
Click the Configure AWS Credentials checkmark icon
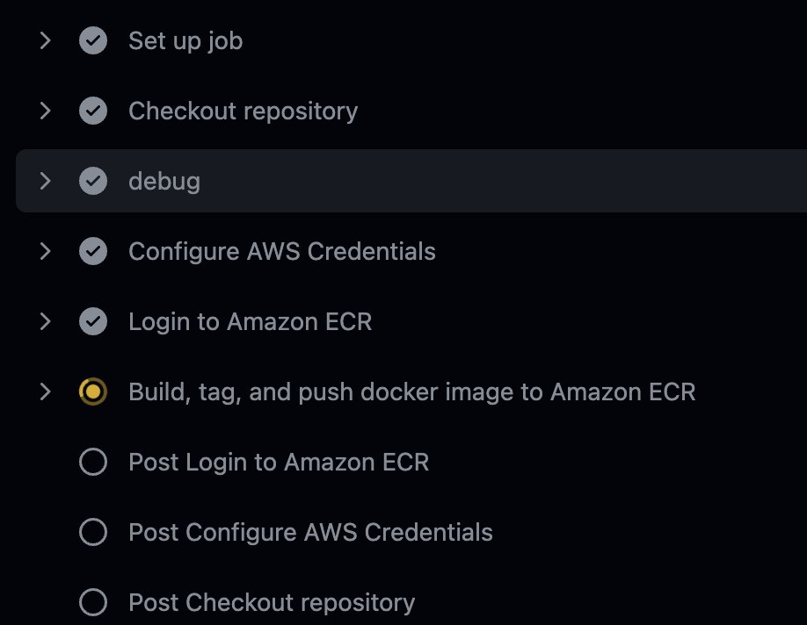(93, 251)
